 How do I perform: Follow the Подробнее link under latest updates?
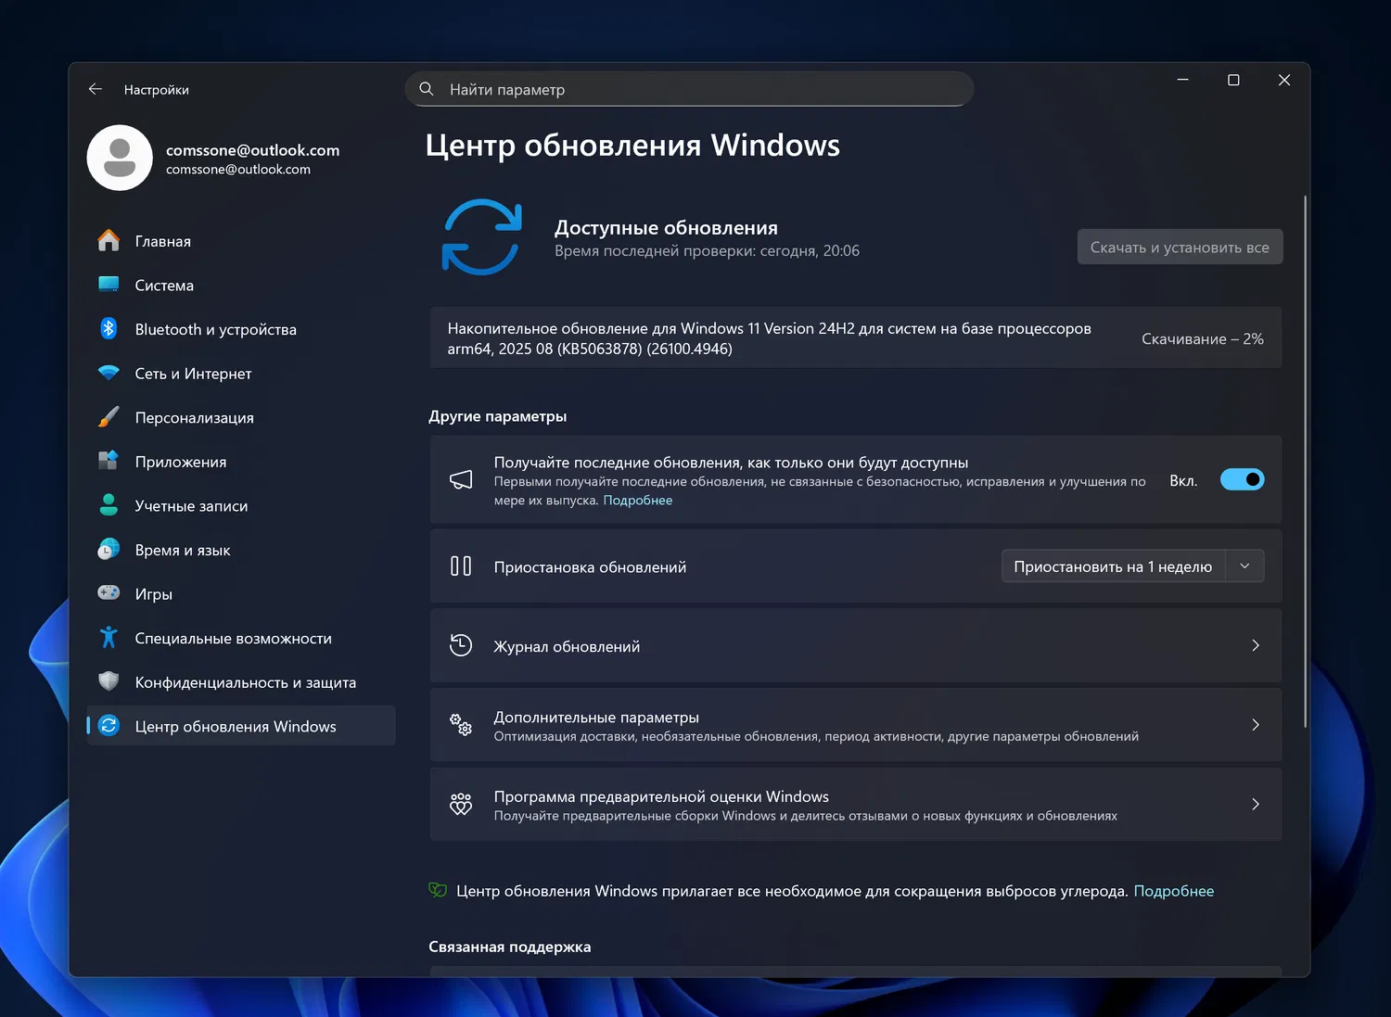pos(638,500)
